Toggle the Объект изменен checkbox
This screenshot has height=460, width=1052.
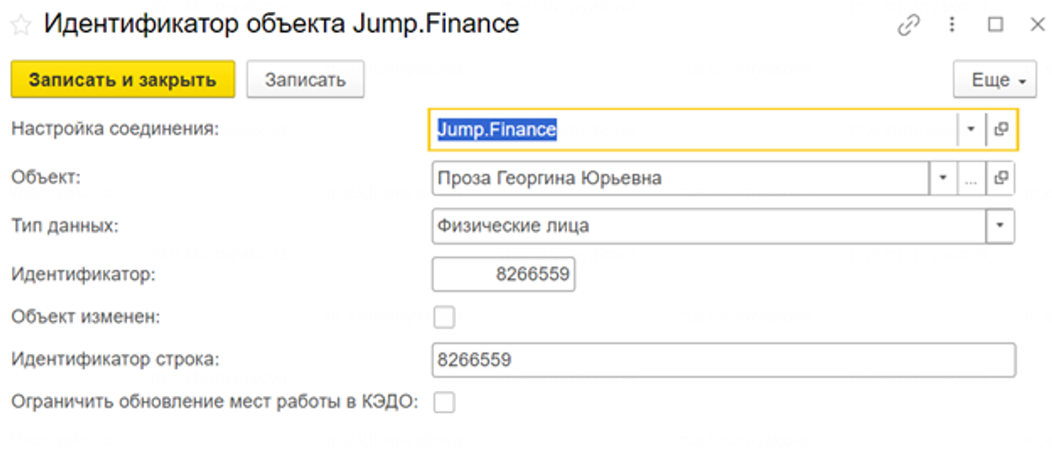coord(444,318)
